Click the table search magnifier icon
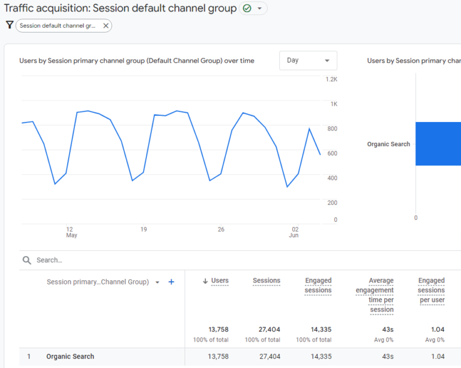The image size is (461, 368). pos(27,260)
